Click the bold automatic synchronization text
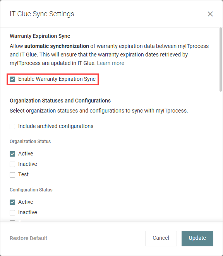223x256 pixels. tap(57, 46)
